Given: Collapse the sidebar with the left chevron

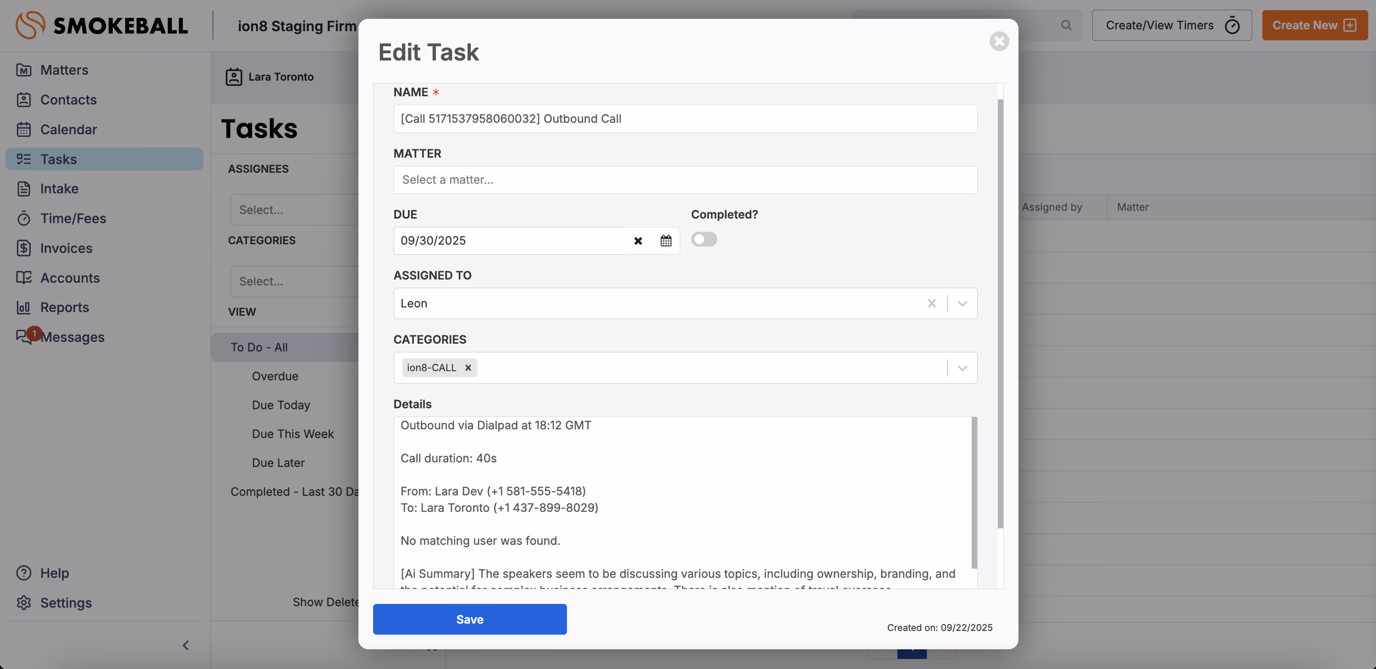Looking at the screenshot, I should pyautogui.click(x=186, y=645).
